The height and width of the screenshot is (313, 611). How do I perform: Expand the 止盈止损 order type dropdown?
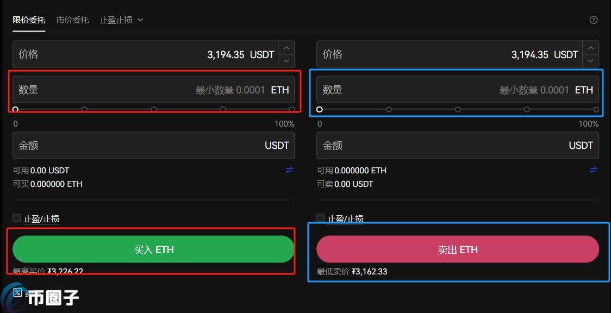pos(121,20)
